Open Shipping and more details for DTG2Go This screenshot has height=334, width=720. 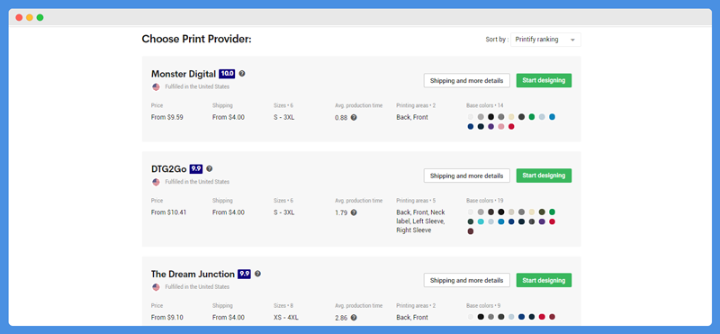[x=466, y=176]
